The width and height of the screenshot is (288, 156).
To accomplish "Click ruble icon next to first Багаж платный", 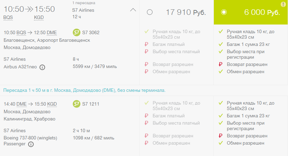I will pos(147,45).
